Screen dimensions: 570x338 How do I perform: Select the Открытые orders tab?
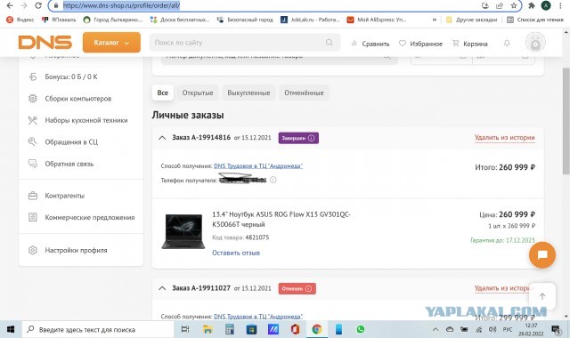198,93
